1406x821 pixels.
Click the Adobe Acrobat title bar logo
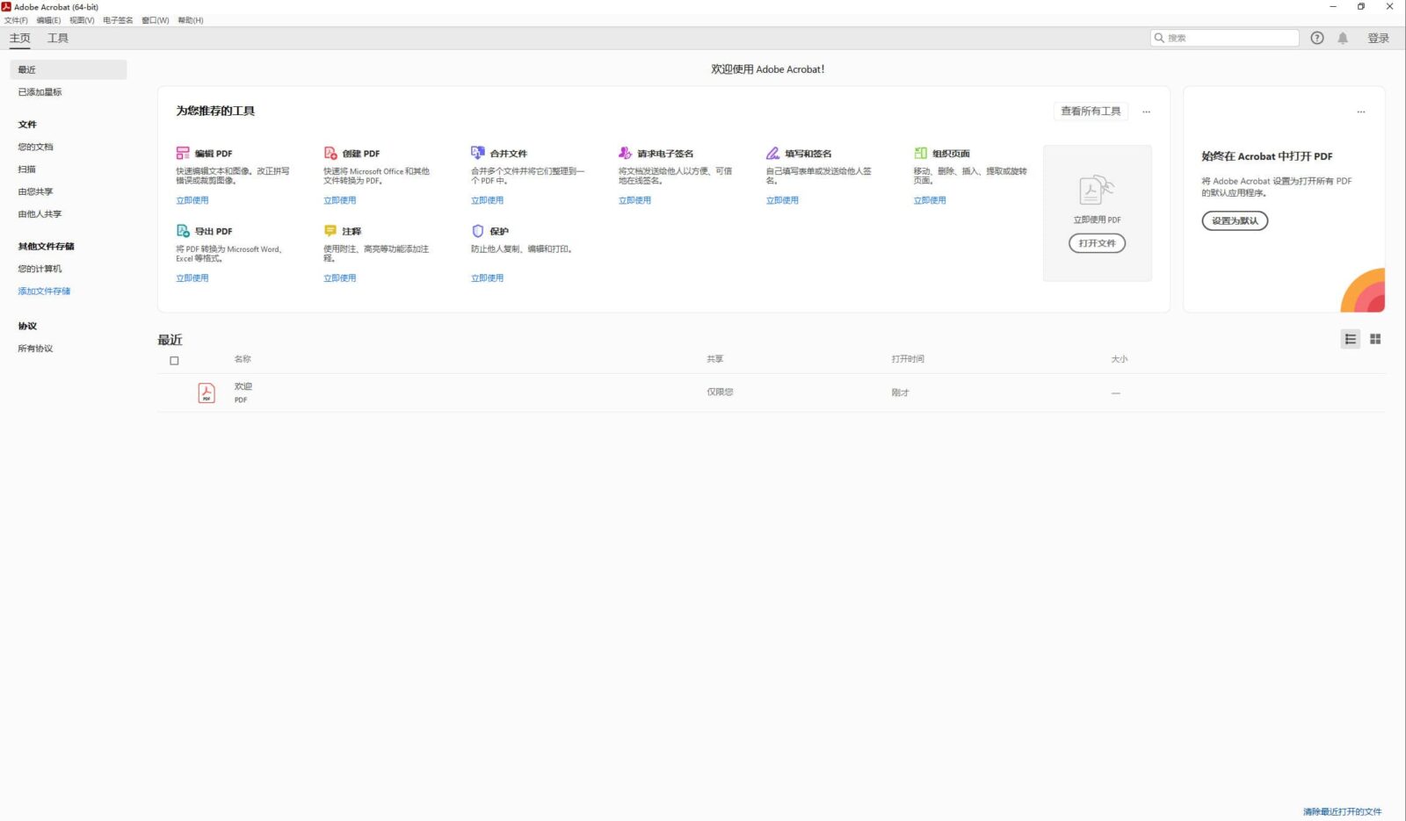tap(6, 6)
